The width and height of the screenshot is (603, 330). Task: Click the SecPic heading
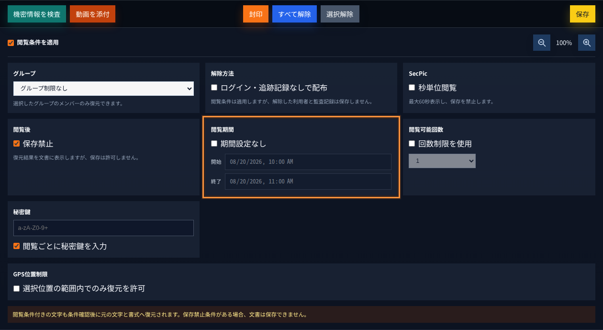(x=418, y=74)
